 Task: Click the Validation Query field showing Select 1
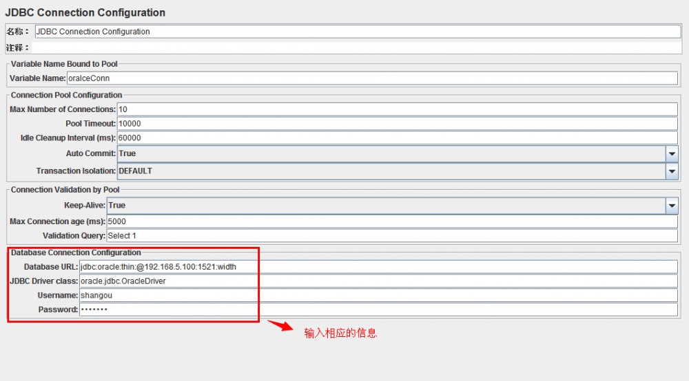pyautogui.click(x=392, y=235)
